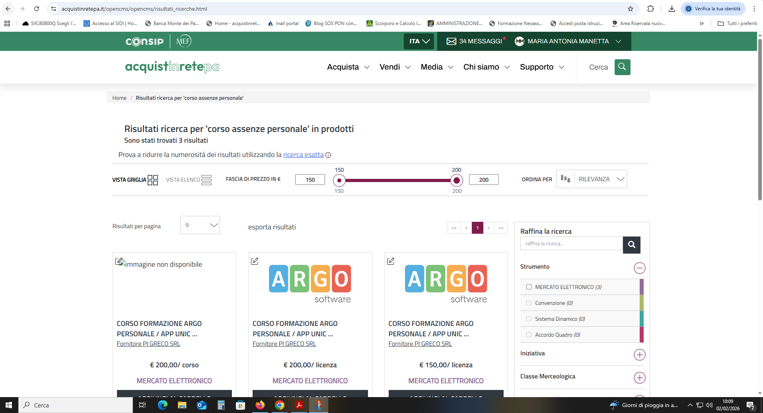The width and height of the screenshot is (763, 413).
Task: Click the Raffina la ricerca search icon
Action: [631, 245]
